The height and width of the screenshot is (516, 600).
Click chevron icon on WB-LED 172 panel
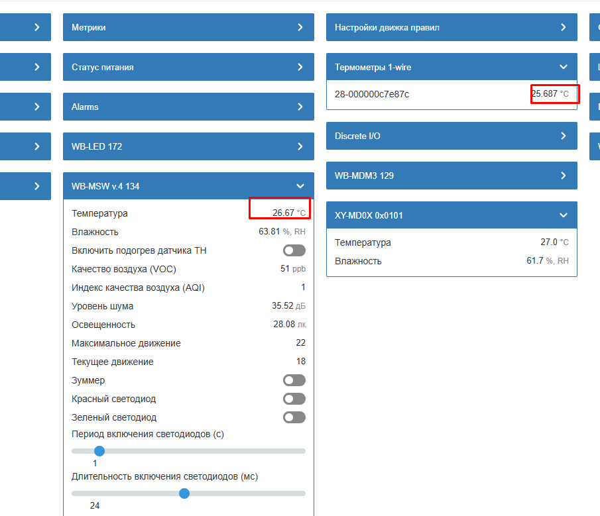tap(300, 147)
